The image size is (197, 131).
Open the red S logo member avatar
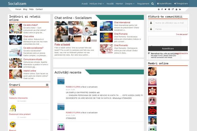[x=152, y=111]
